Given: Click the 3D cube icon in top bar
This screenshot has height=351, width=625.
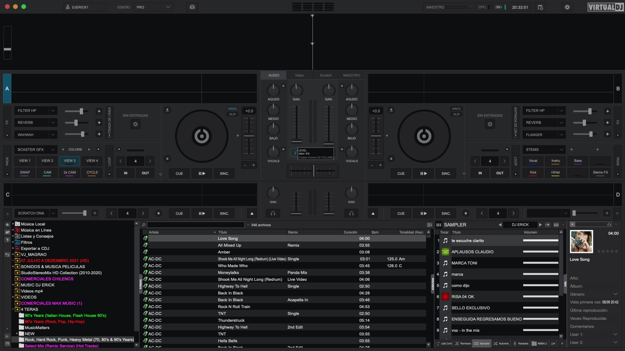Looking at the screenshot, I should [192, 7].
